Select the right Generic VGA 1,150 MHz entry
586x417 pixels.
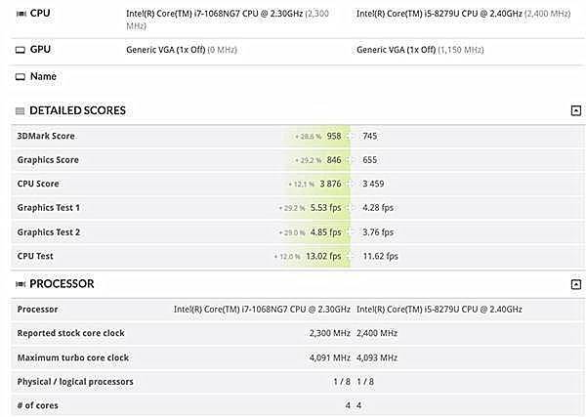click(x=420, y=50)
